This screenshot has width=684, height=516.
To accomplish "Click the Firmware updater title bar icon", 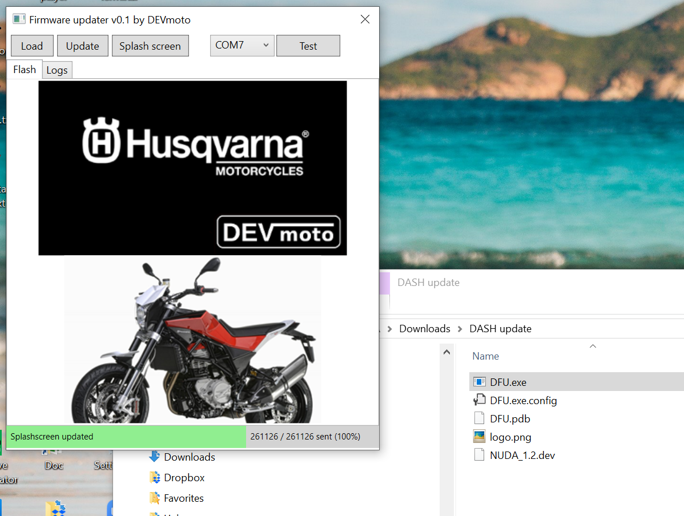I will click(19, 19).
